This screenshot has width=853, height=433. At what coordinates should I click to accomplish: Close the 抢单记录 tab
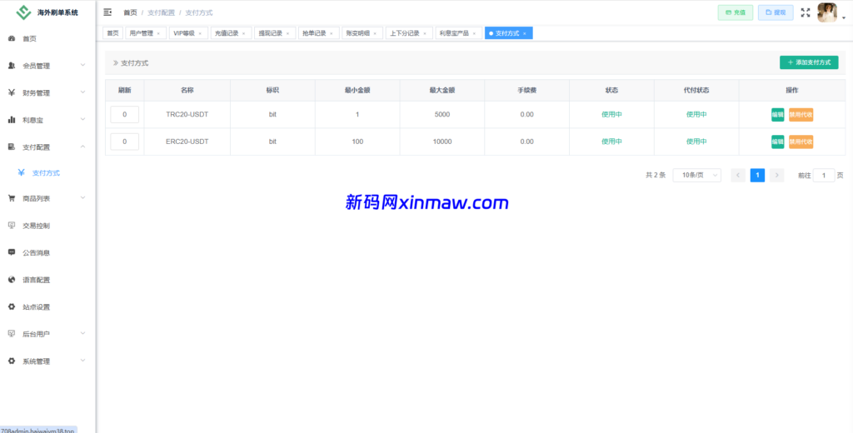(x=331, y=34)
